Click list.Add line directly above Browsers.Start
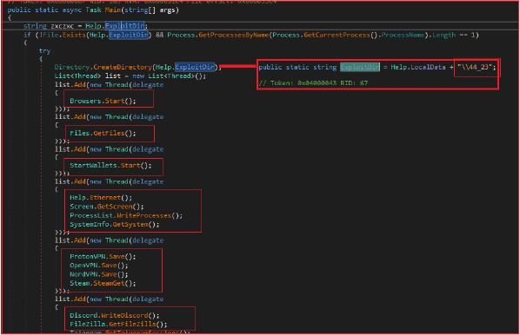 (x=109, y=85)
